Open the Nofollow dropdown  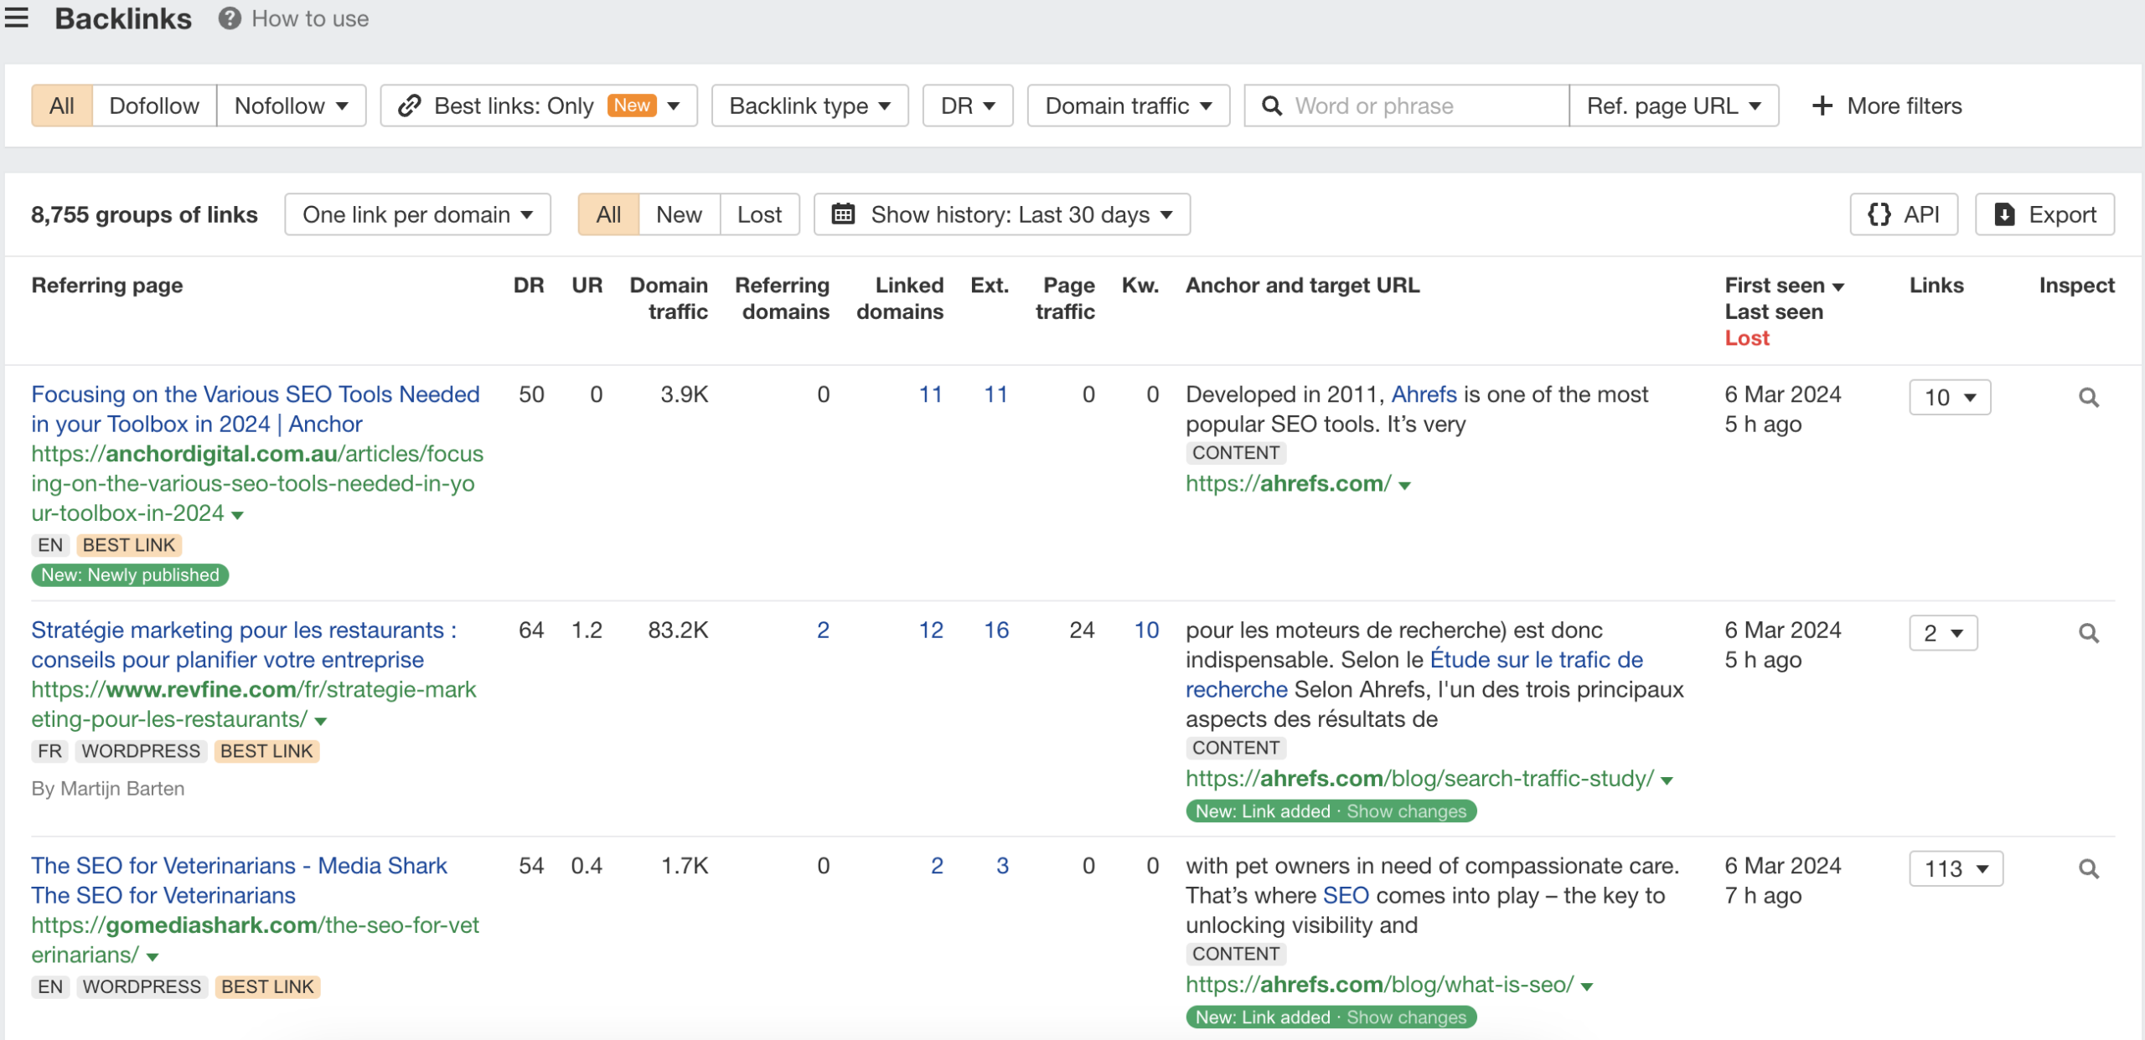coord(291,106)
